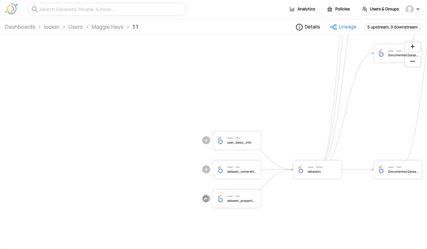The width and height of the screenshot is (427, 249).
Task: Navigate to Maggie Hays breadcrumb
Action: point(107,27)
